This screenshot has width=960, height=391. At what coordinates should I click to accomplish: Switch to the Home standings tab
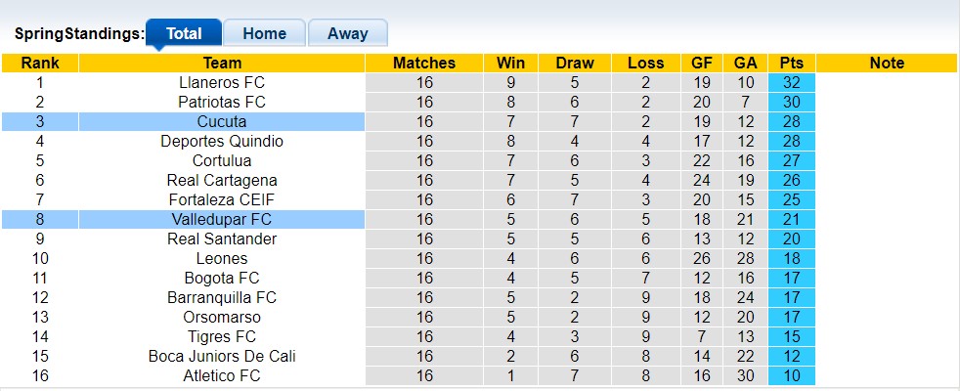click(264, 33)
